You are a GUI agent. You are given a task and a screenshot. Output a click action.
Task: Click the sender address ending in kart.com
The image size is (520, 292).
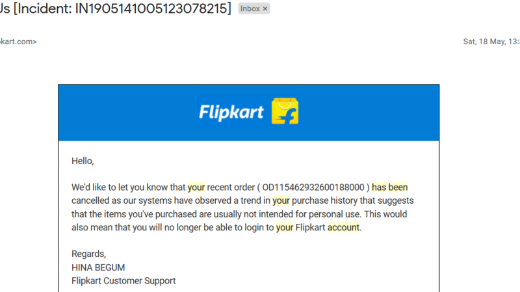tap(18, 42)
